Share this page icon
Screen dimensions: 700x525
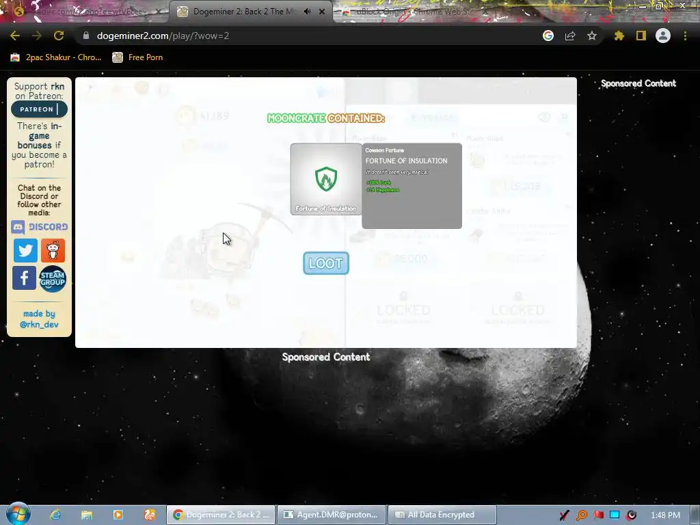[570, 36]
